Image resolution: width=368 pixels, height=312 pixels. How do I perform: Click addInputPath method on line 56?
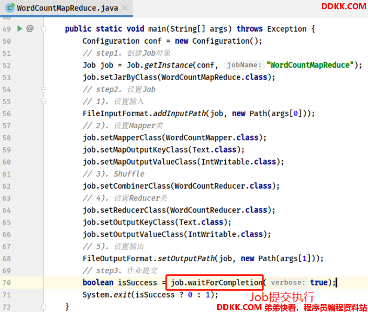coord(179,113)
